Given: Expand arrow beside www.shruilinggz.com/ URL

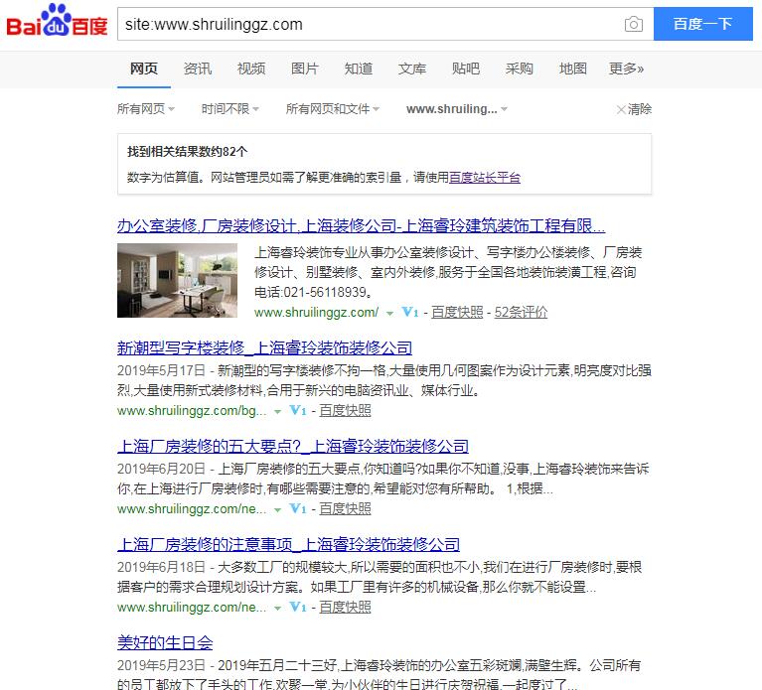Looking at the screenshot, I should [389, 313].
